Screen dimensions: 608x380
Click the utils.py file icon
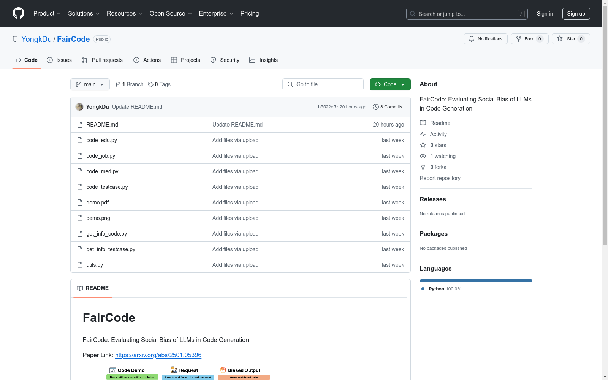click(80, 265)
